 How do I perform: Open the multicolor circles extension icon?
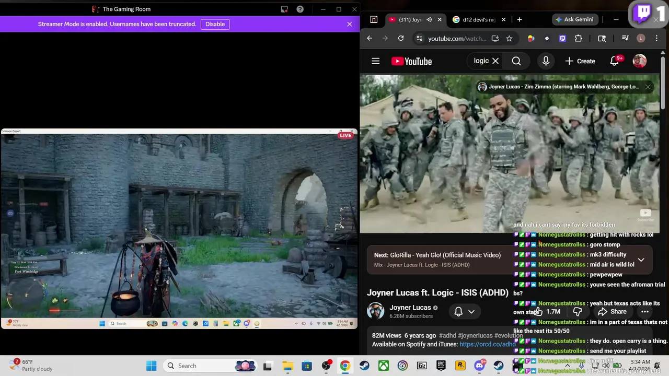531,38
